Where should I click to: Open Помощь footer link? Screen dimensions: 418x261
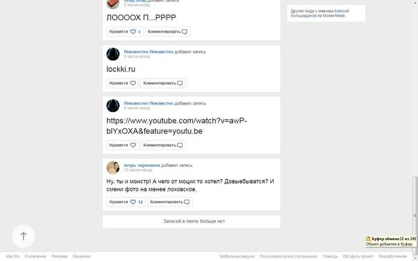point(330,256)
